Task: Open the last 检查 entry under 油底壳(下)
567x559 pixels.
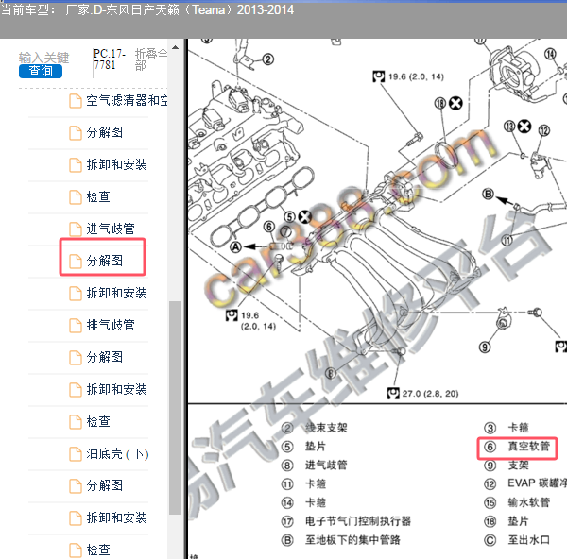Action: pyautogui.click(x=98, y=550)
